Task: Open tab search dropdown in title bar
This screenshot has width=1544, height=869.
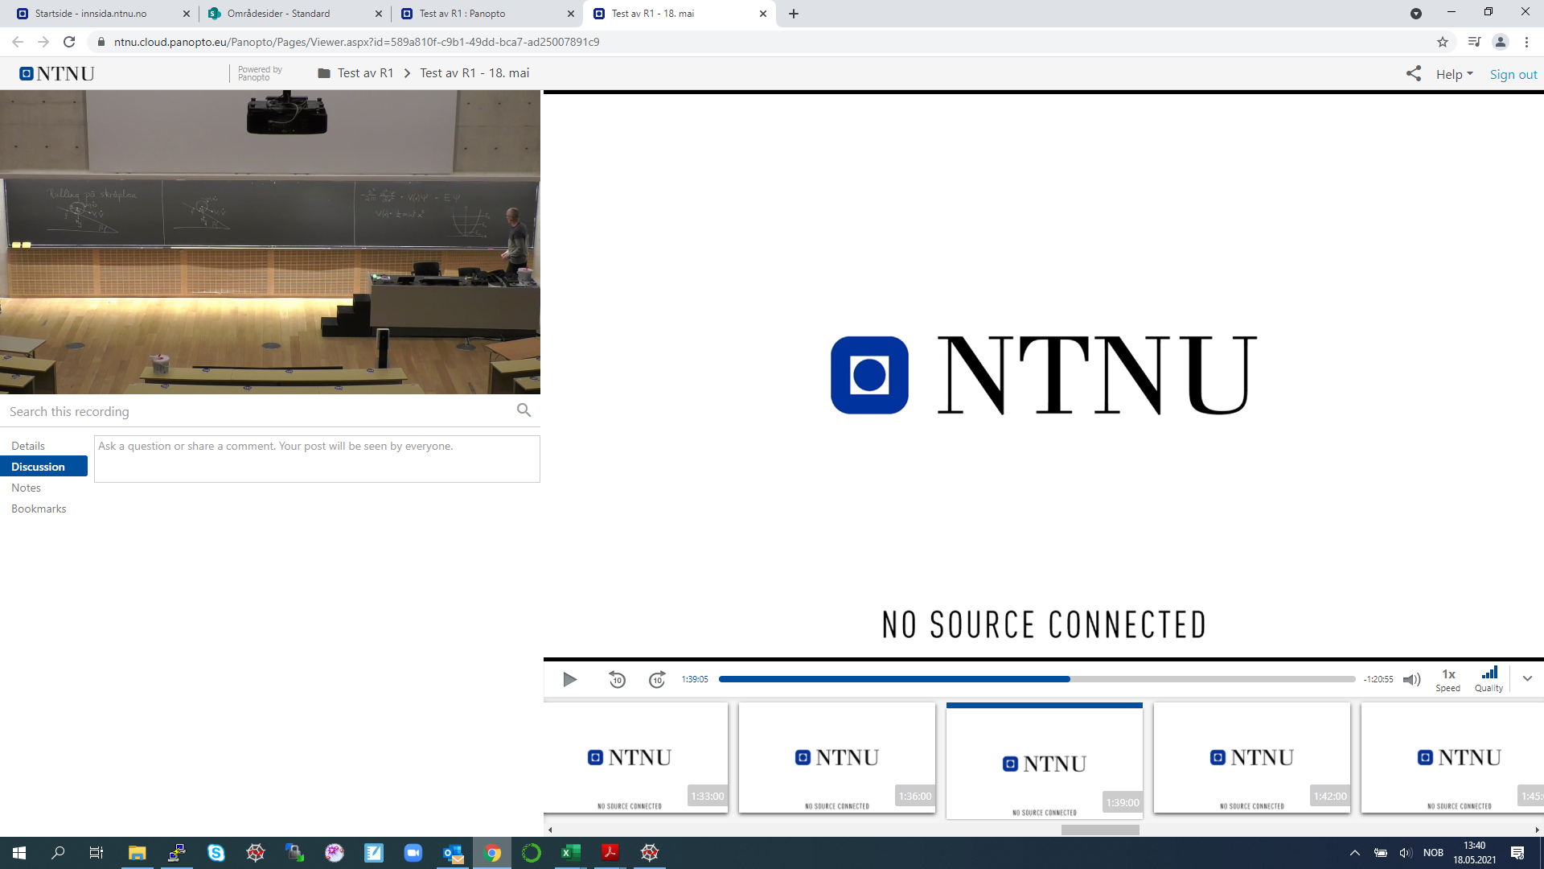Action: coord(1416,14)
